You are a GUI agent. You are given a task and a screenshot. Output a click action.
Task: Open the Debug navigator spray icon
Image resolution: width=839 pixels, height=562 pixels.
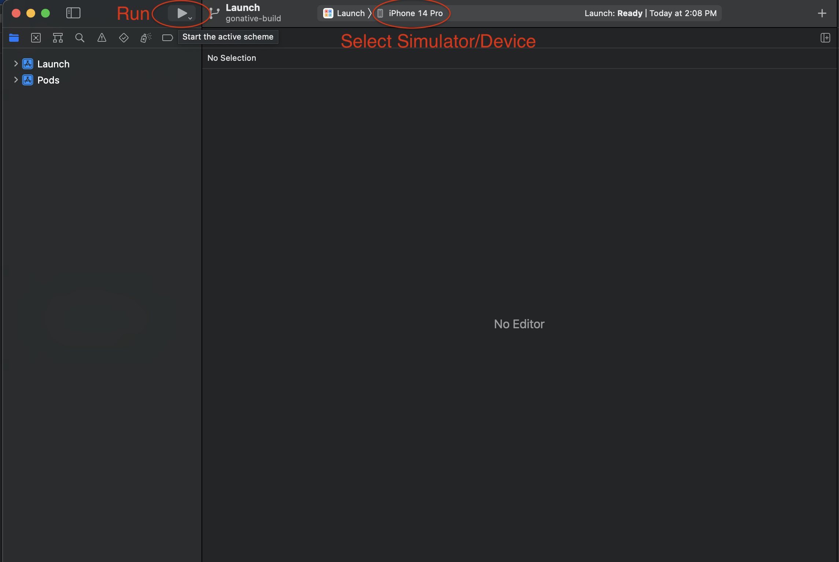tap(146, 38)
